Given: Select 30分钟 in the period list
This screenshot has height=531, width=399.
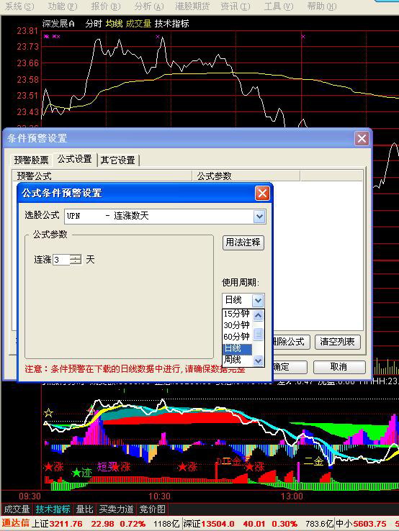Looking at the screenshot, I should (237, 325).
